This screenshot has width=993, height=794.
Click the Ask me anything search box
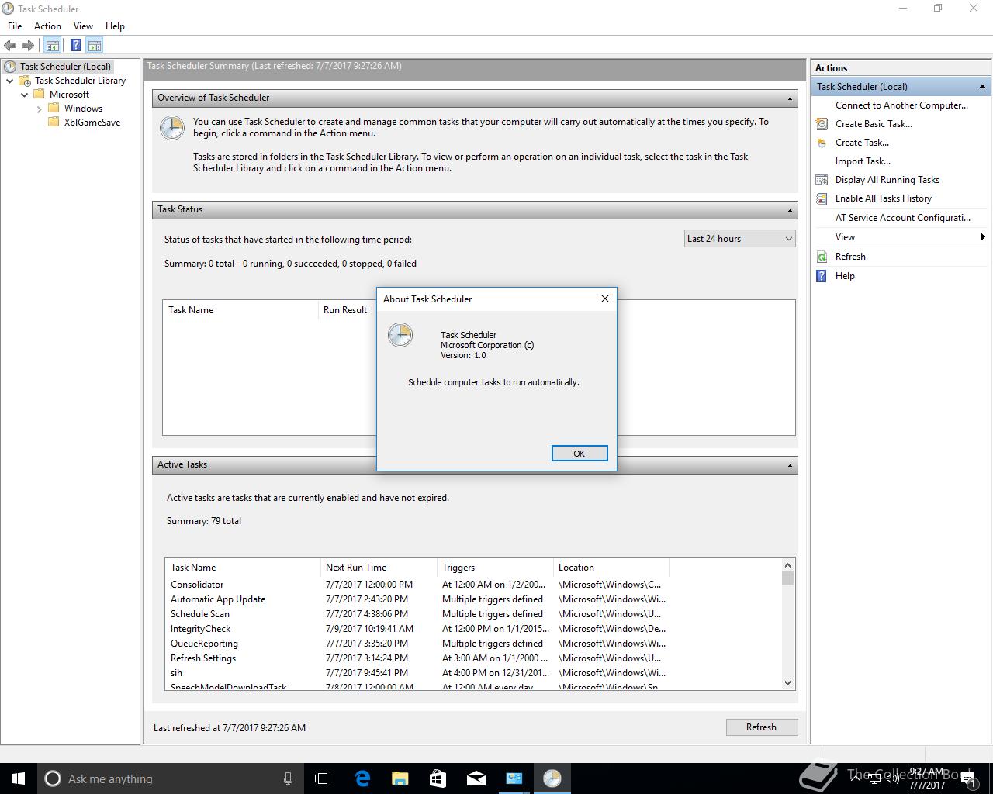pyautogui.click(x=171, y=778)
